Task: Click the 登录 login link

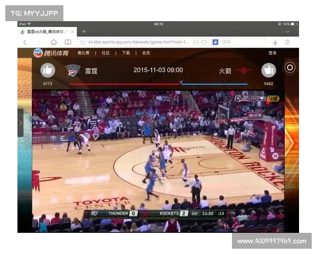Action: (x=272, y=53)
